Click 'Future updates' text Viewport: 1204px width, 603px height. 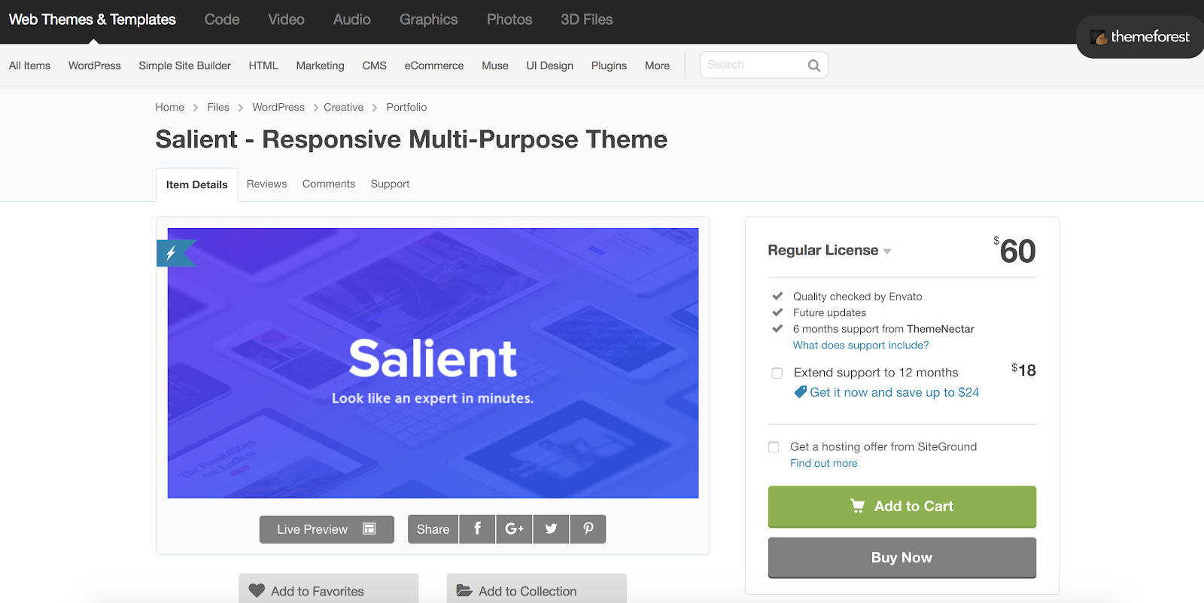point(829,312)
